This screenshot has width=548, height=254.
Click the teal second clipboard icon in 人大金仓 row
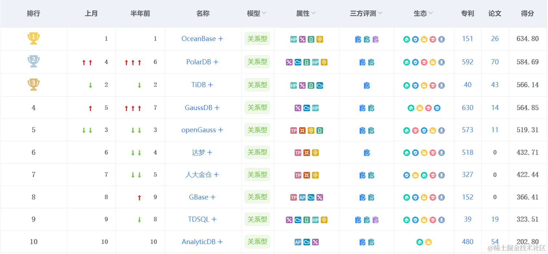(371, 175)
